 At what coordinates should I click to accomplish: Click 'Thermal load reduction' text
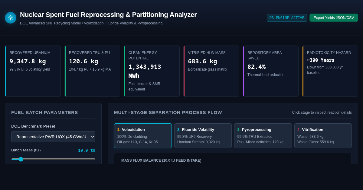(x=266, y=75)
